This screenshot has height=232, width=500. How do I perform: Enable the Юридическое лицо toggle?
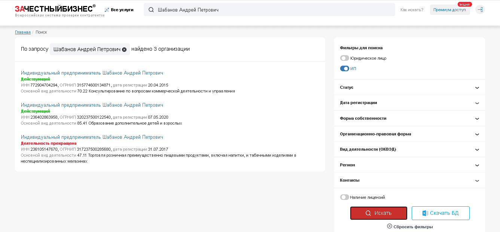click(344, 58)
